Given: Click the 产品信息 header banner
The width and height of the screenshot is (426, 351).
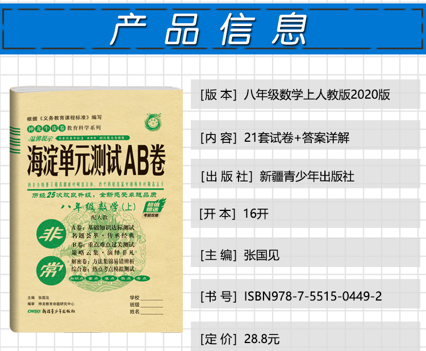Looking at the screenshot, I should coord(213,29).
